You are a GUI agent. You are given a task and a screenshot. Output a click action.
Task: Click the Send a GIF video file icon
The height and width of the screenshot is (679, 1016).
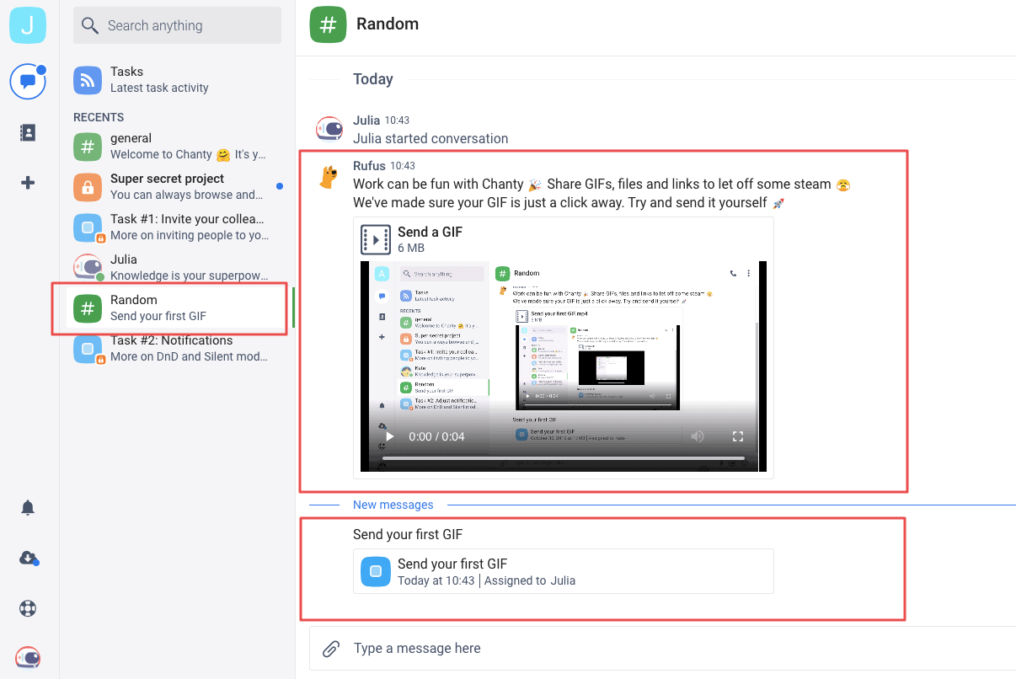[x=376, y=239]
